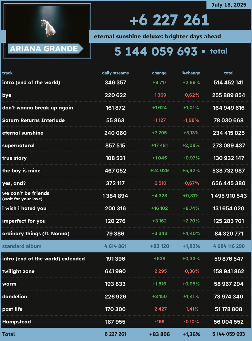252x341 pixels.
Task: Click the album cover artwork thumbnail
Action: [x=48, y=31]
